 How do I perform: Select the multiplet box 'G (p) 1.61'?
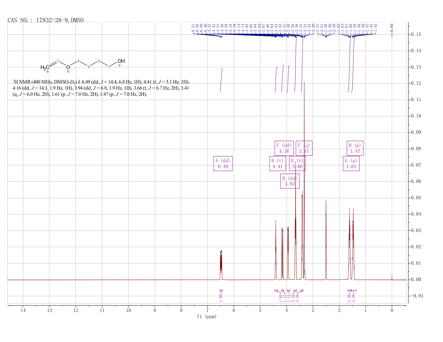(x=351, y=164)
